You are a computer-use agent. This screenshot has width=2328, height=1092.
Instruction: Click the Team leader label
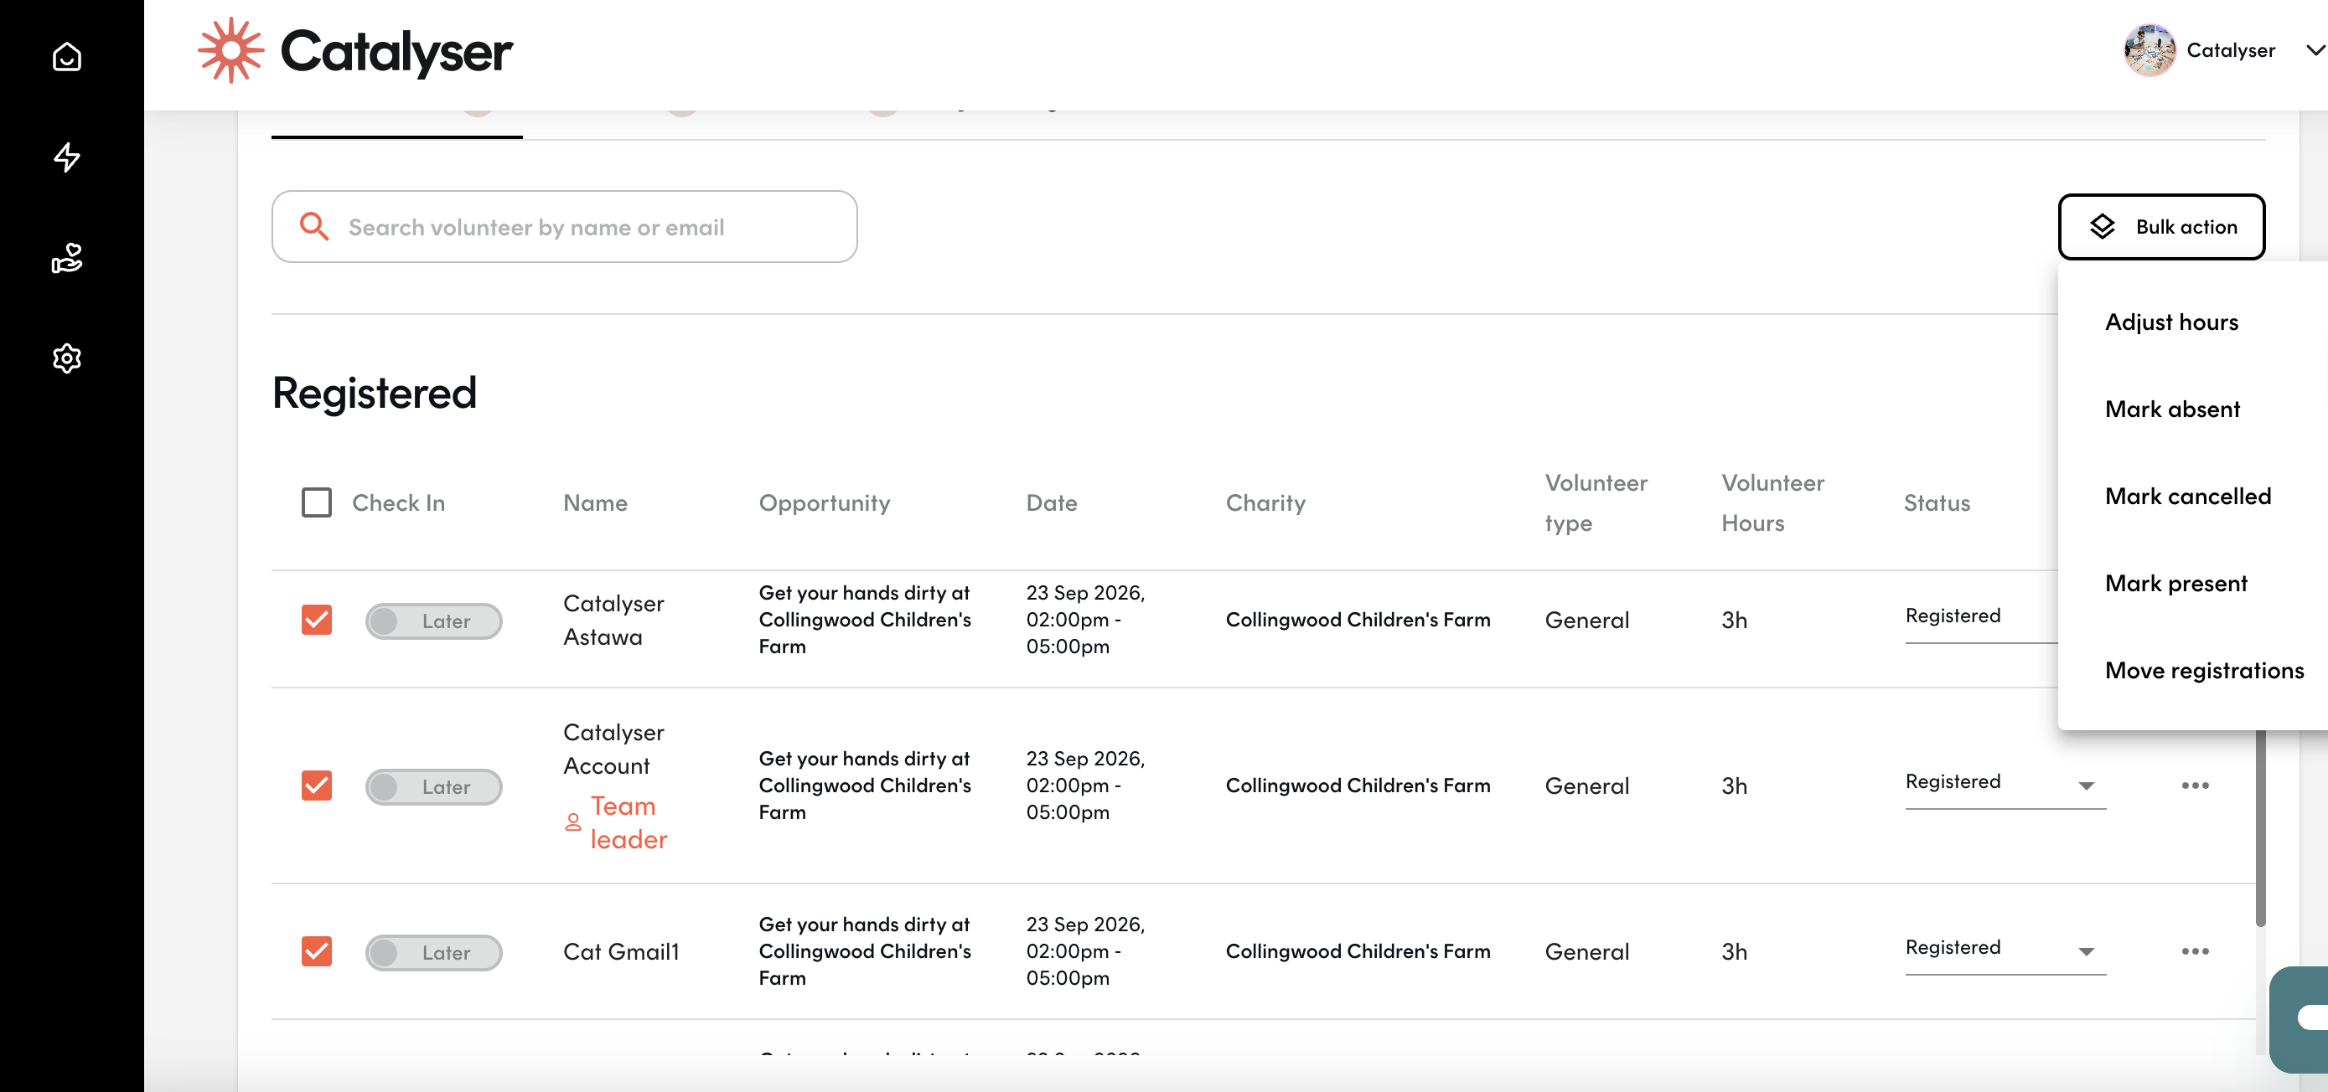[x=629, y=822]
